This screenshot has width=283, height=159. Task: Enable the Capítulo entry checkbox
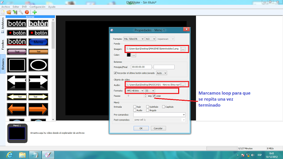[x=164, y=107]
